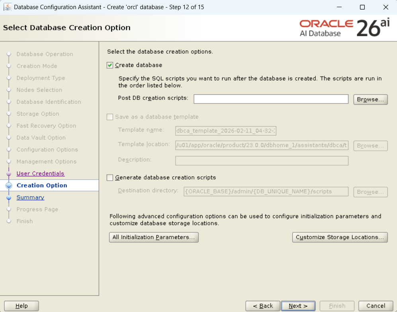Click the Oracle 26ai Database logo

(344, 28)
